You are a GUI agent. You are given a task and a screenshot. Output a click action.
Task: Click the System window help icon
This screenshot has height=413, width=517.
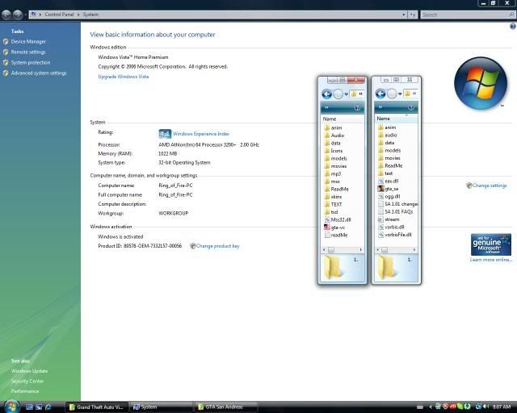click(513, 27)
